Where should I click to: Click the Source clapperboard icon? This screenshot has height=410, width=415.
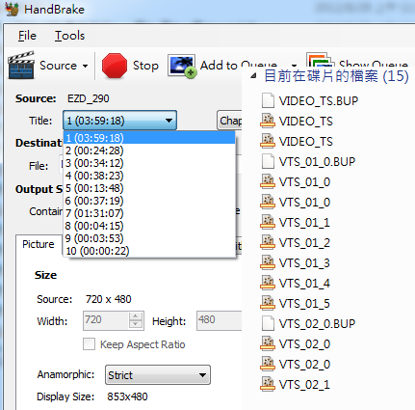coord(21,66)
